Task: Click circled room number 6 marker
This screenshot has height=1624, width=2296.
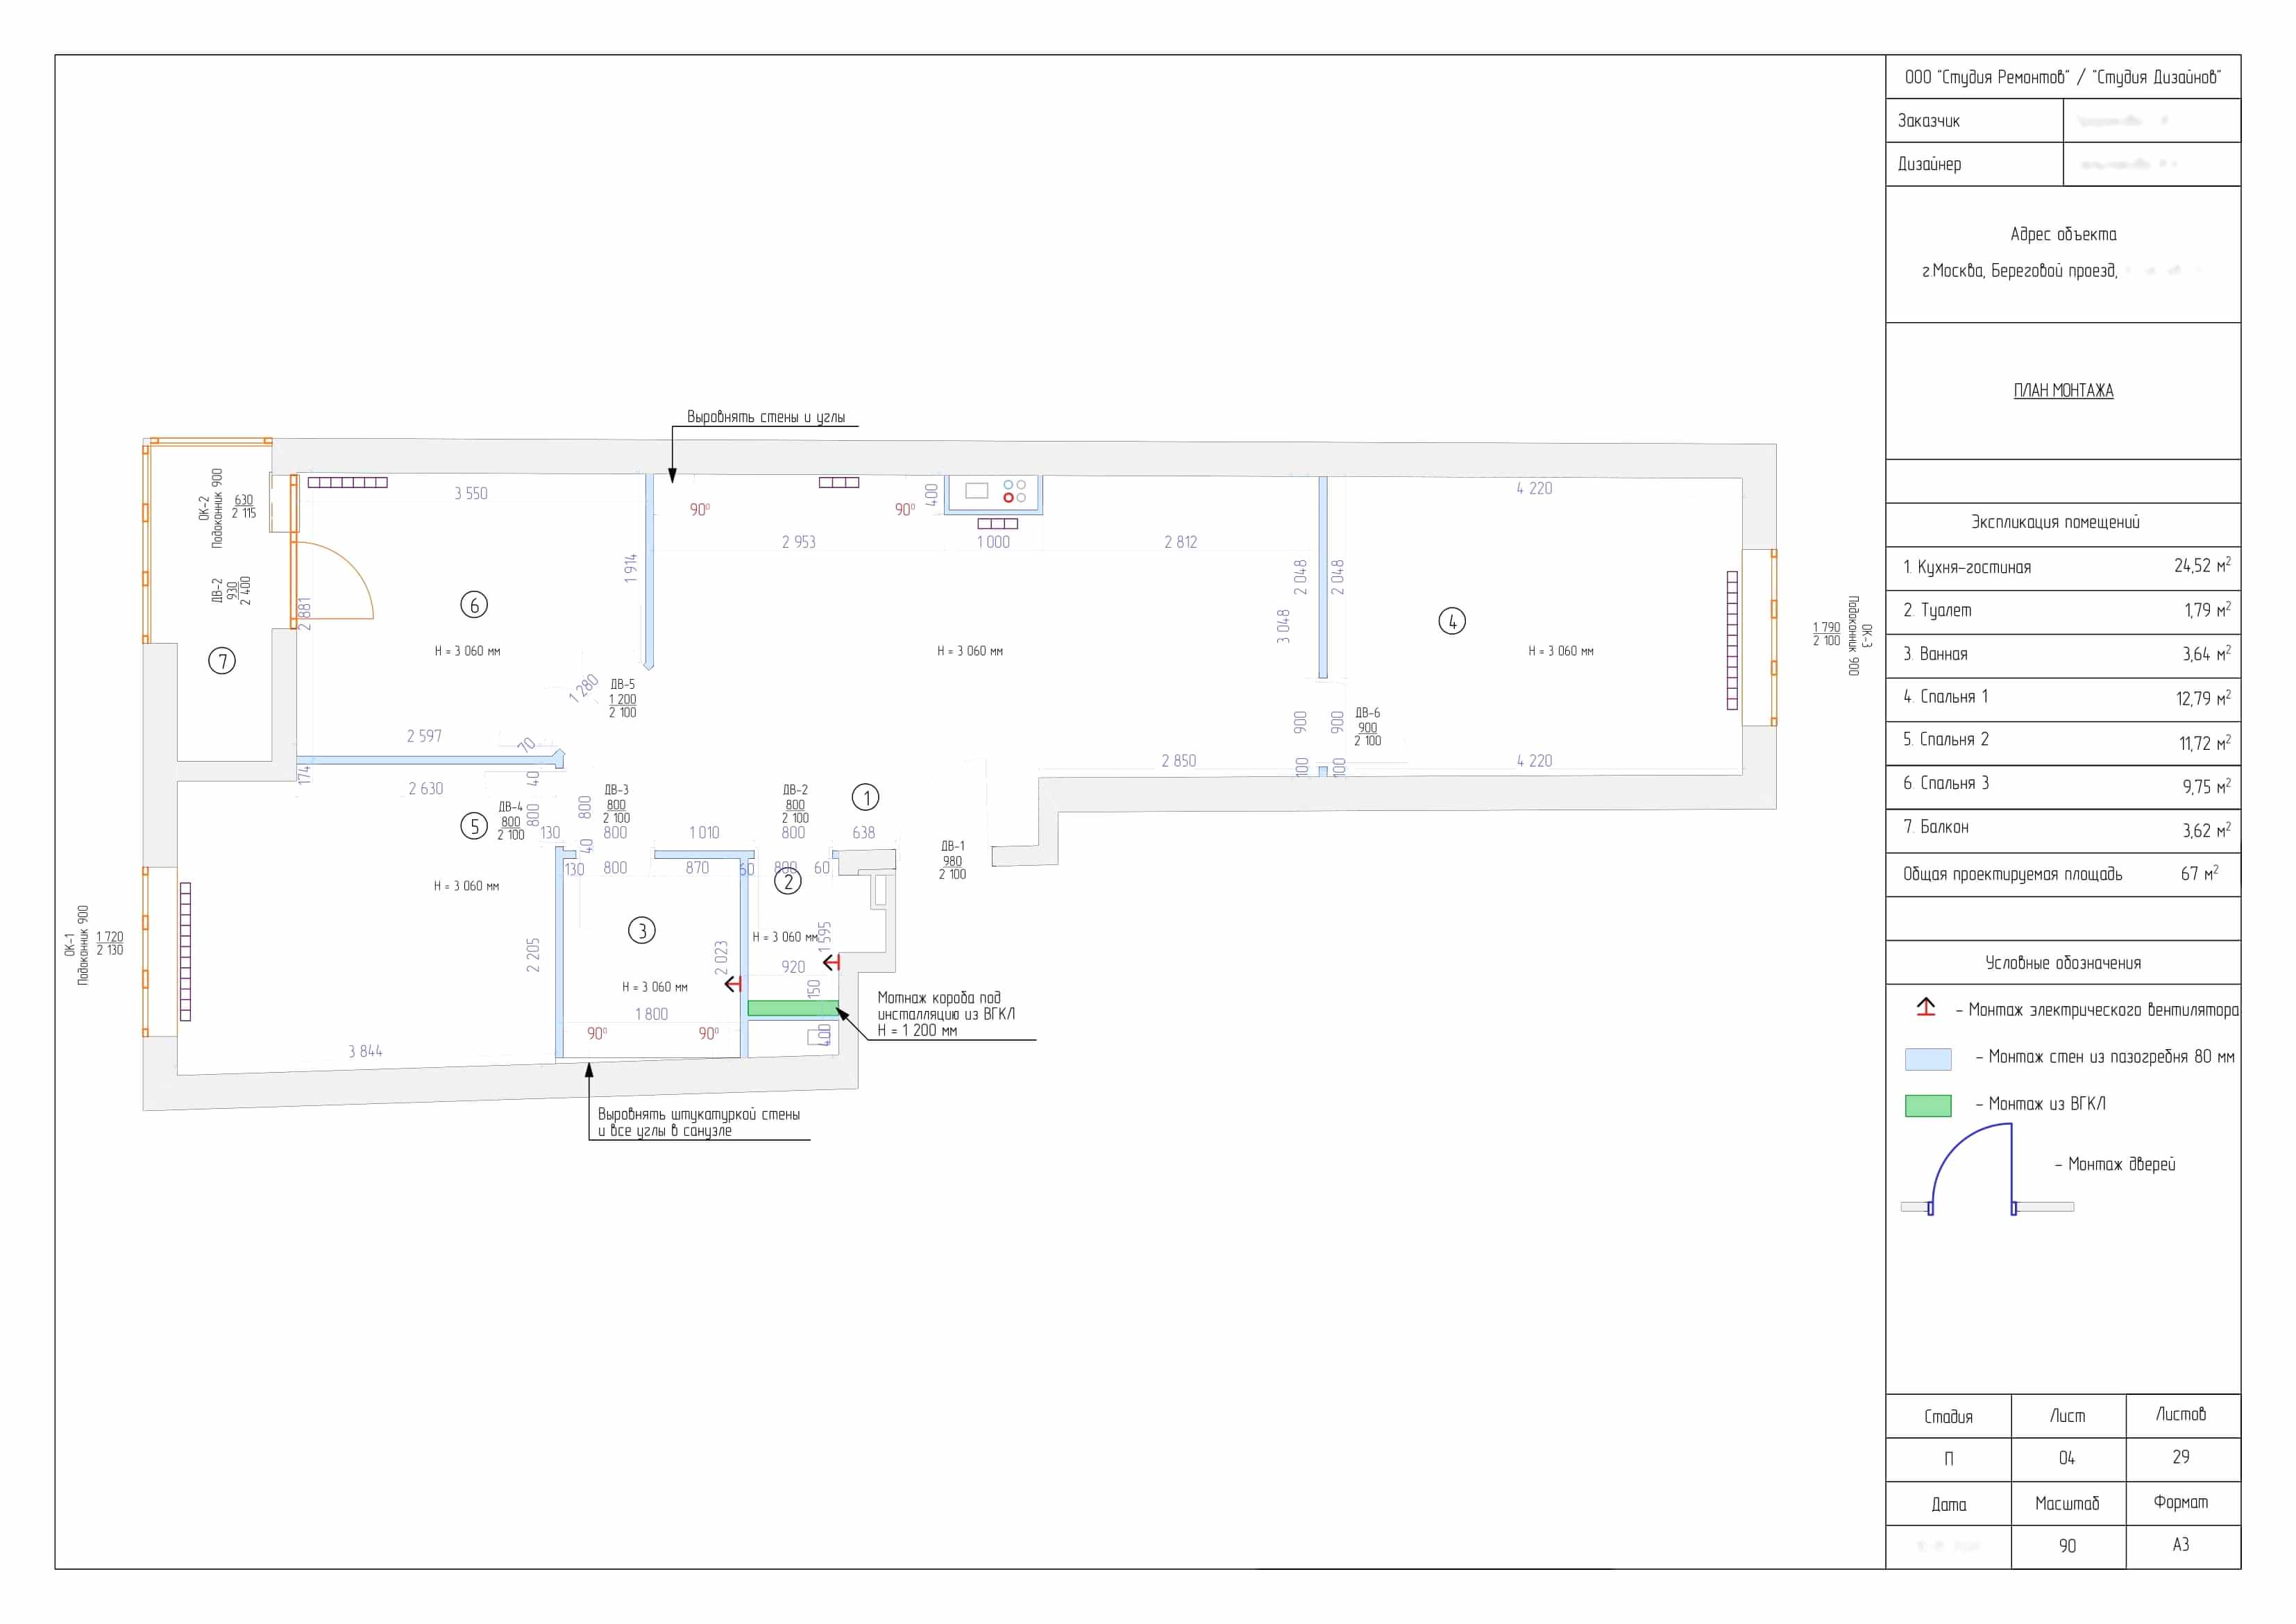Action: click(474, 604)
